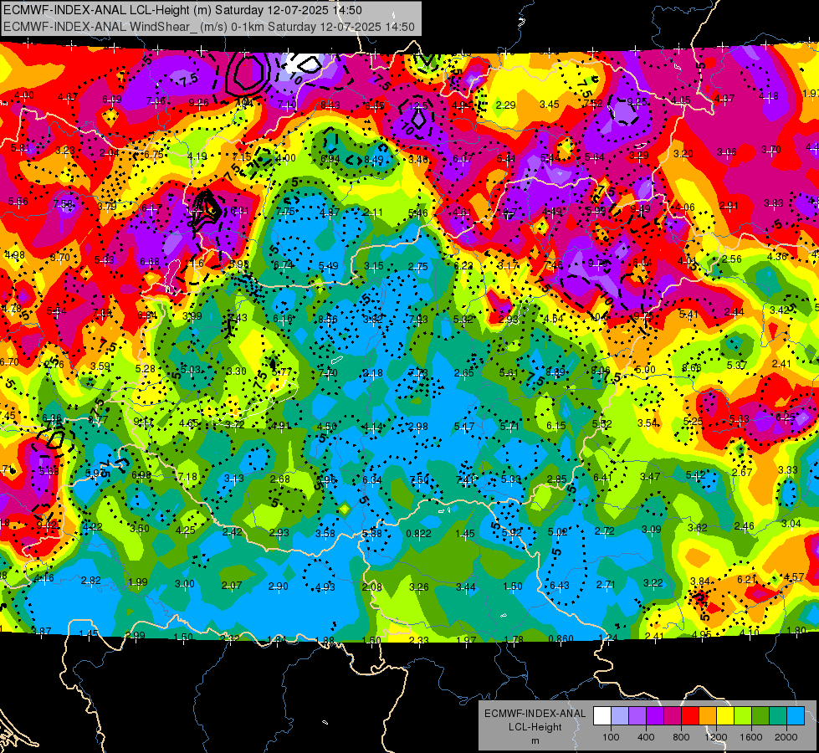Screen dimensions: 819x753
Task: Click the grid value 6.94
Action: 330,158
